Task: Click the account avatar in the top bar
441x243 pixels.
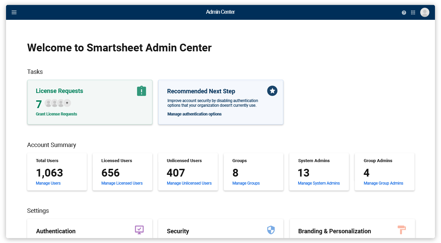Action: pyautogui.click(x=424, y=12)
